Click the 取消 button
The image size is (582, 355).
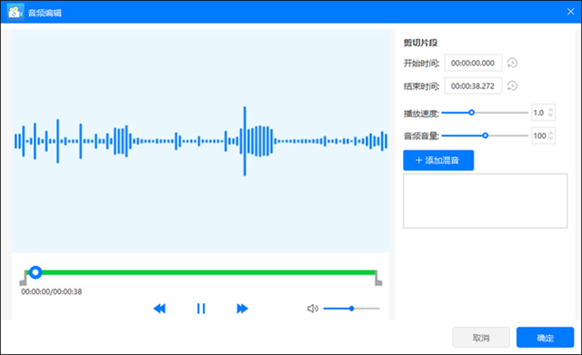(481, 338)
